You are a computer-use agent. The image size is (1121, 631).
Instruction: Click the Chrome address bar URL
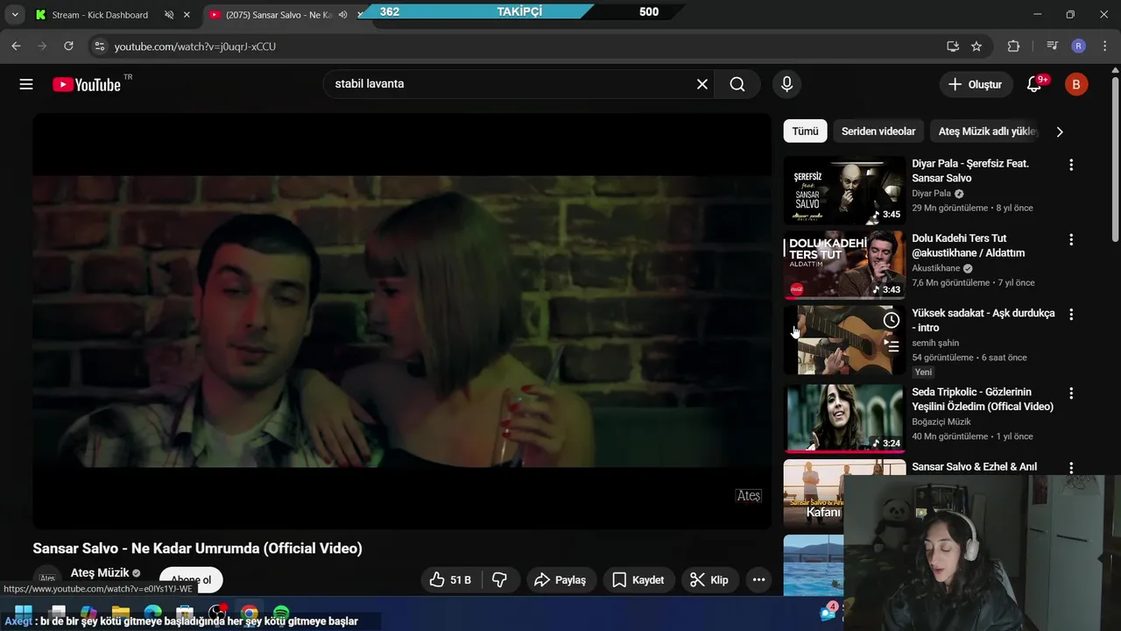(194, 46)
